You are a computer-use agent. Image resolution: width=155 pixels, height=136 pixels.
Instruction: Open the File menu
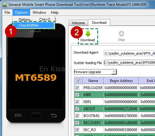(x=7, y=13)
